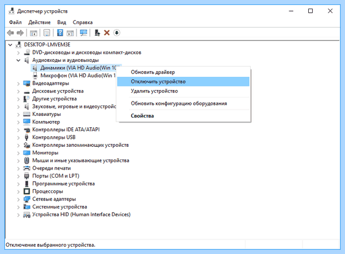Image resolution: width=345 pixels, height=254 pixels.
Task: Click the Клавиатуры keyboard icon
Action: point(27,114)
